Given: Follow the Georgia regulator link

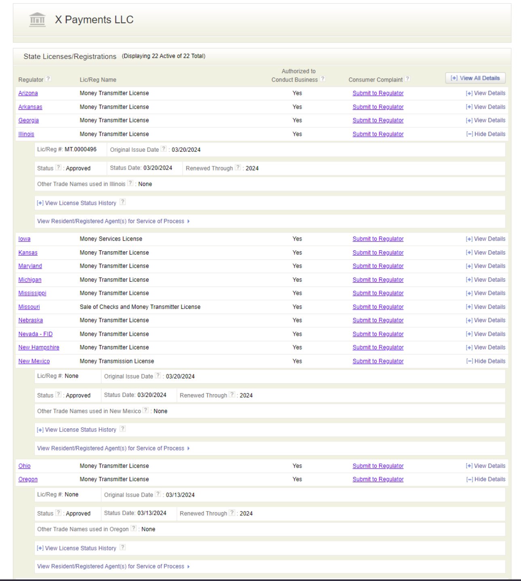Looking at the screenshot, I should click(28, 120).
